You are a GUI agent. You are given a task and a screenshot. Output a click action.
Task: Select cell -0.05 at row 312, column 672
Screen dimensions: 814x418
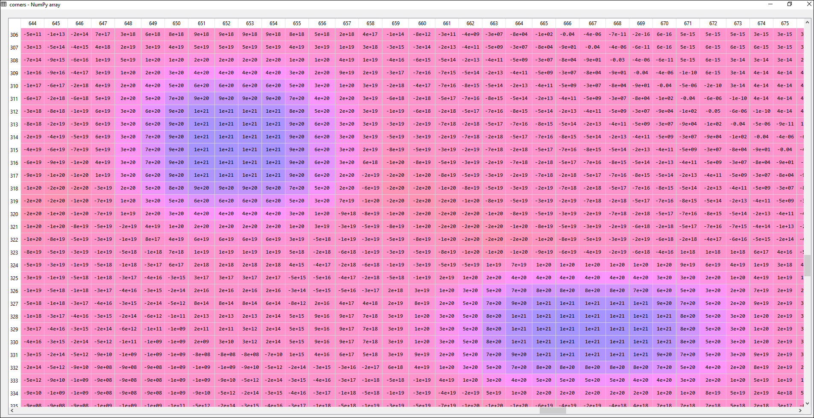click(x=713, y=111)
